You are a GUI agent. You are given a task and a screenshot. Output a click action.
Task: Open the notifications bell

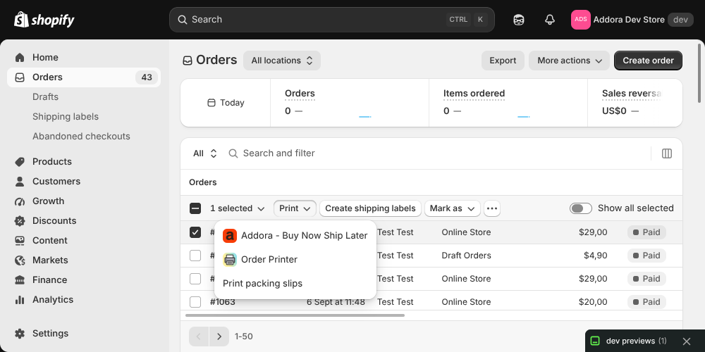pyautogui.click(x=549, y=20)
